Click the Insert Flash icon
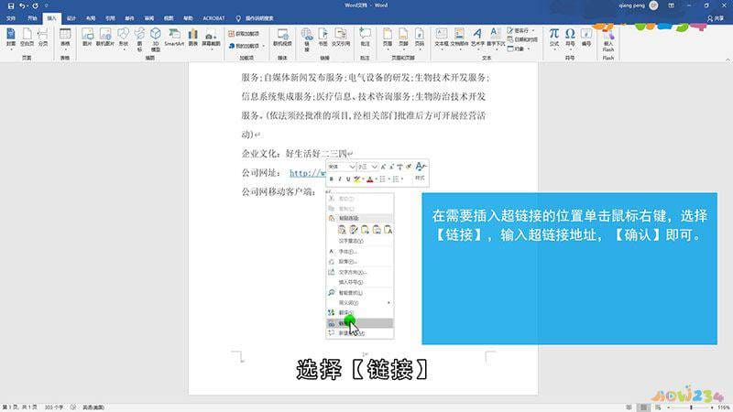This screenshot has width=733, height=412. pos(607,39)
